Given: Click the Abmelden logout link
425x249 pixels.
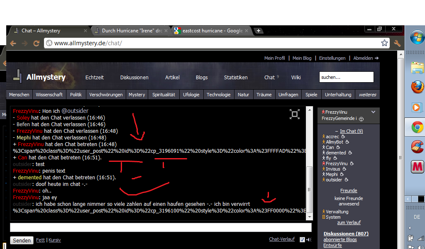Looking at the screenshot, I should pyautogui.click(x=366, y=58).
